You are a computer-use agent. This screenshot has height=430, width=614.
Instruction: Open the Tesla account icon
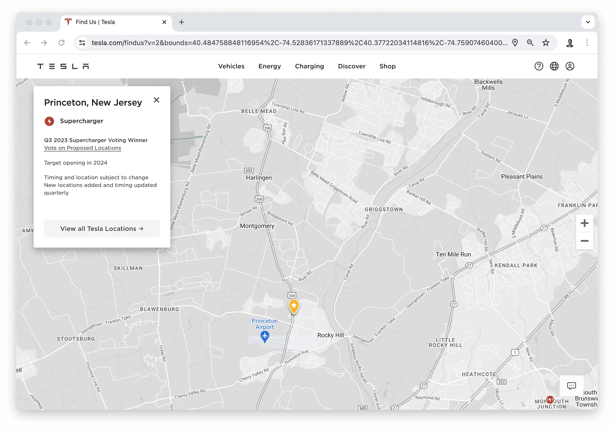coord(570,66)
